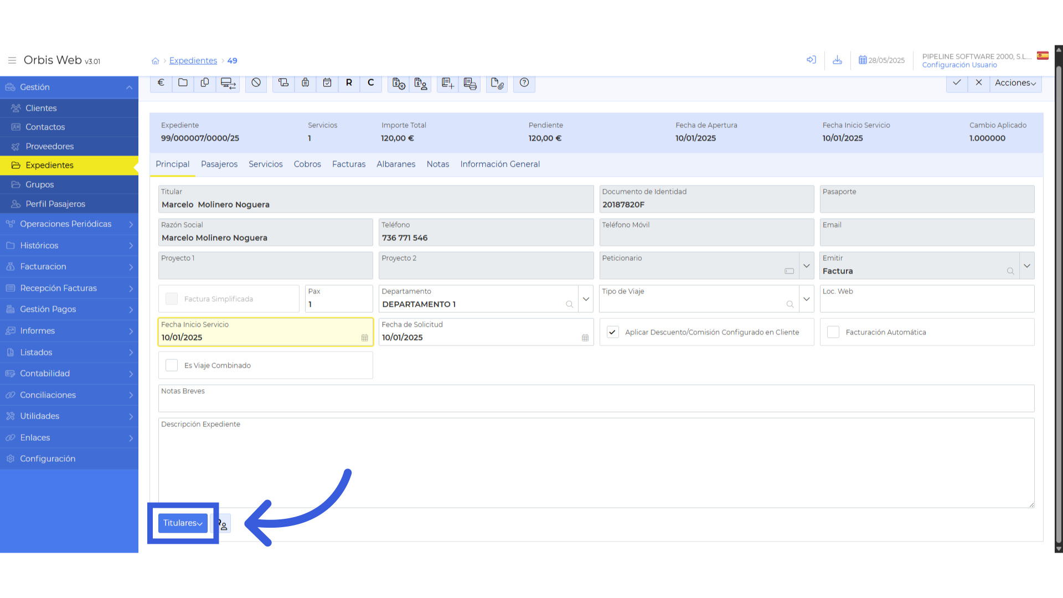Open the help question mark icon
The image size is (1063, 598).
click(x=524, y=83)
